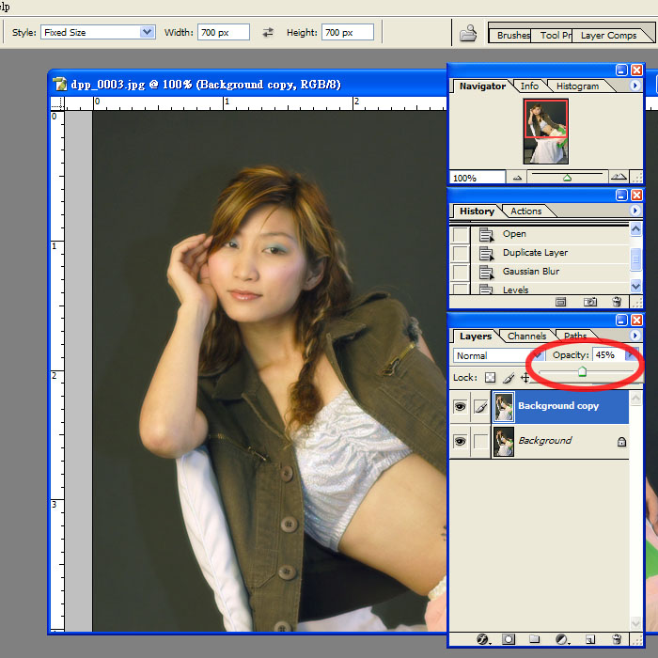Image resolution: width=658 pixels, height=658 pixels.
Task: Create new adjustment layer icon
Action: (561, 639)
